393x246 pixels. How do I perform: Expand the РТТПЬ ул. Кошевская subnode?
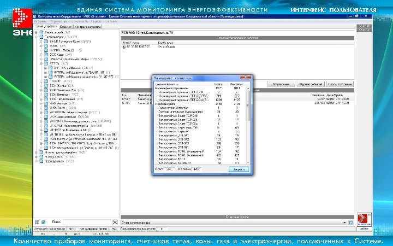[x=46, y=73]
